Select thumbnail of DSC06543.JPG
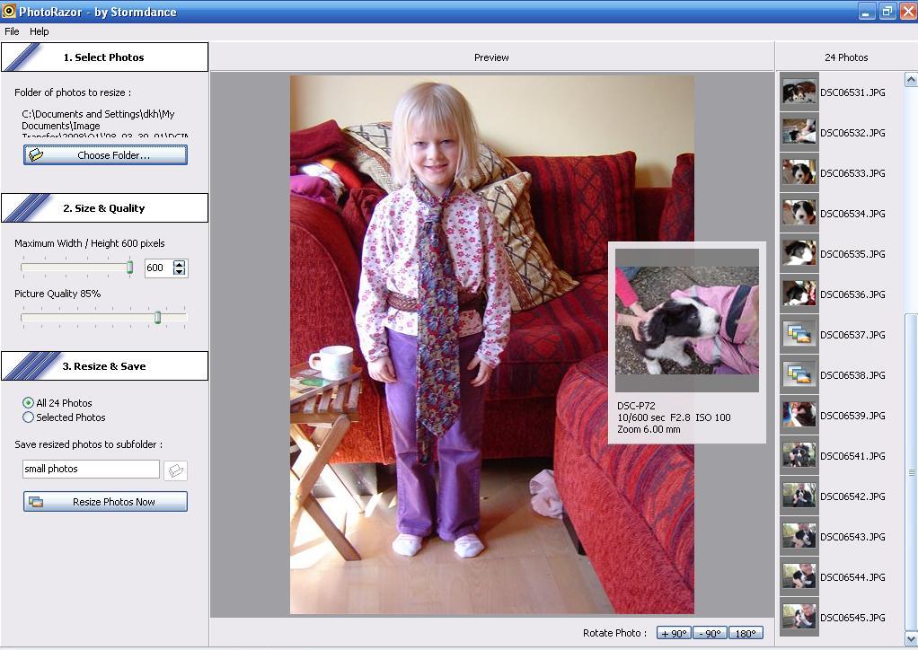The width and height of the screenshot is (918, 650). coord(799,536)
